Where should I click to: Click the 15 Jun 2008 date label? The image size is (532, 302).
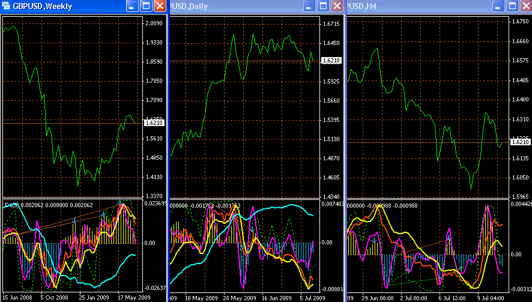coord(17,298)
